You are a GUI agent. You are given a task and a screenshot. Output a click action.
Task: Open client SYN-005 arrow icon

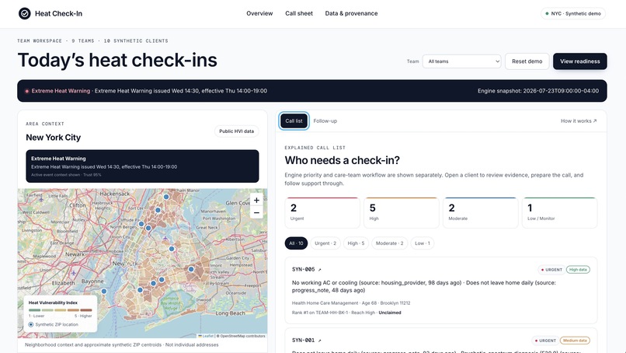coord(320,270)
